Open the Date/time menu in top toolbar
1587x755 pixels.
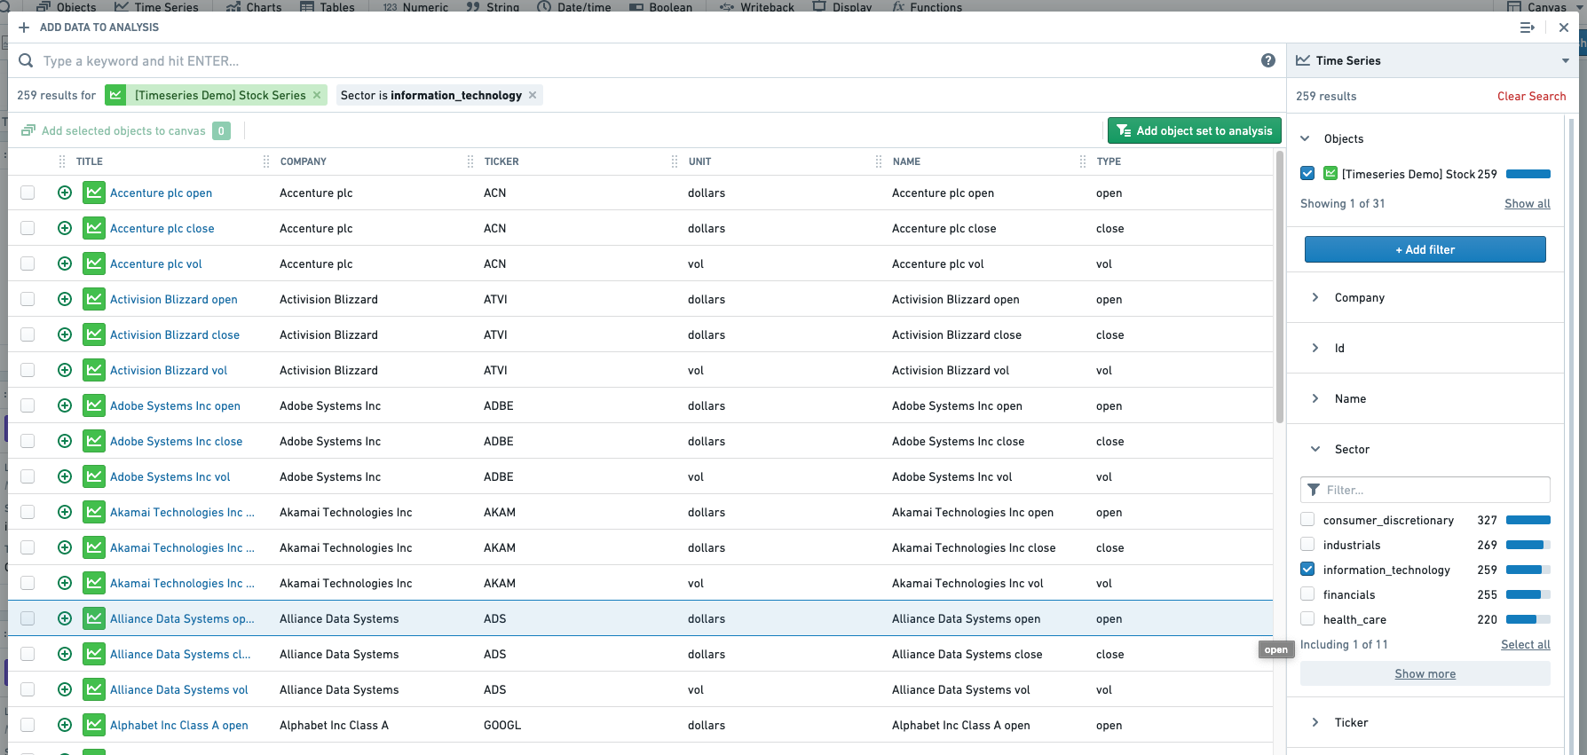[x=574, y=6]
